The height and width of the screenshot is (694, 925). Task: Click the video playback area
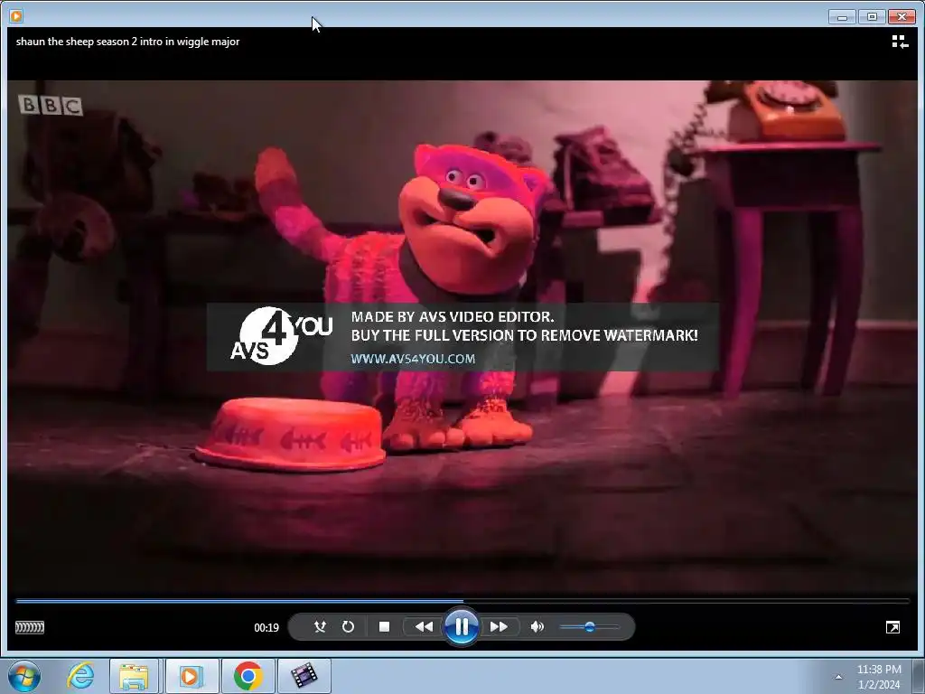[x=462, y=336]
